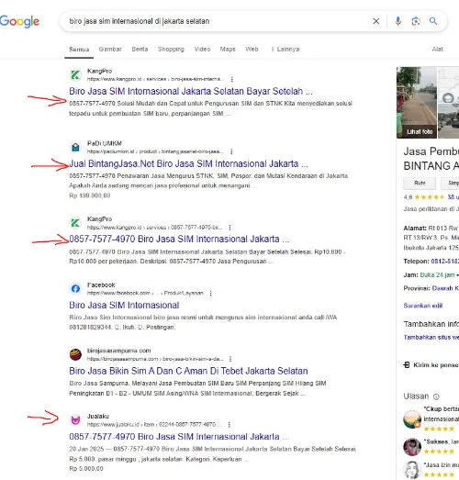
Task: Open the 'Jual BintangJasa.Net Biro Jasa SIM' result
Action: pos(188,163)
